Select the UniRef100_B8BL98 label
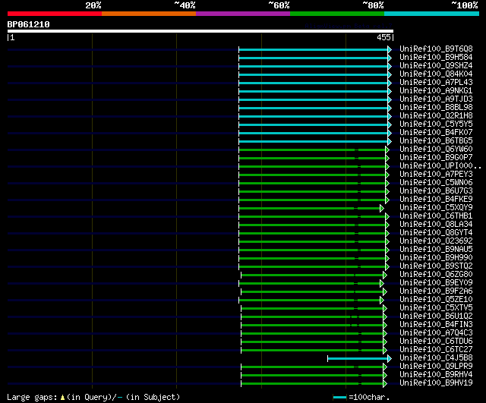This screenshot has height=403, width=486. [x=436, y=108]
